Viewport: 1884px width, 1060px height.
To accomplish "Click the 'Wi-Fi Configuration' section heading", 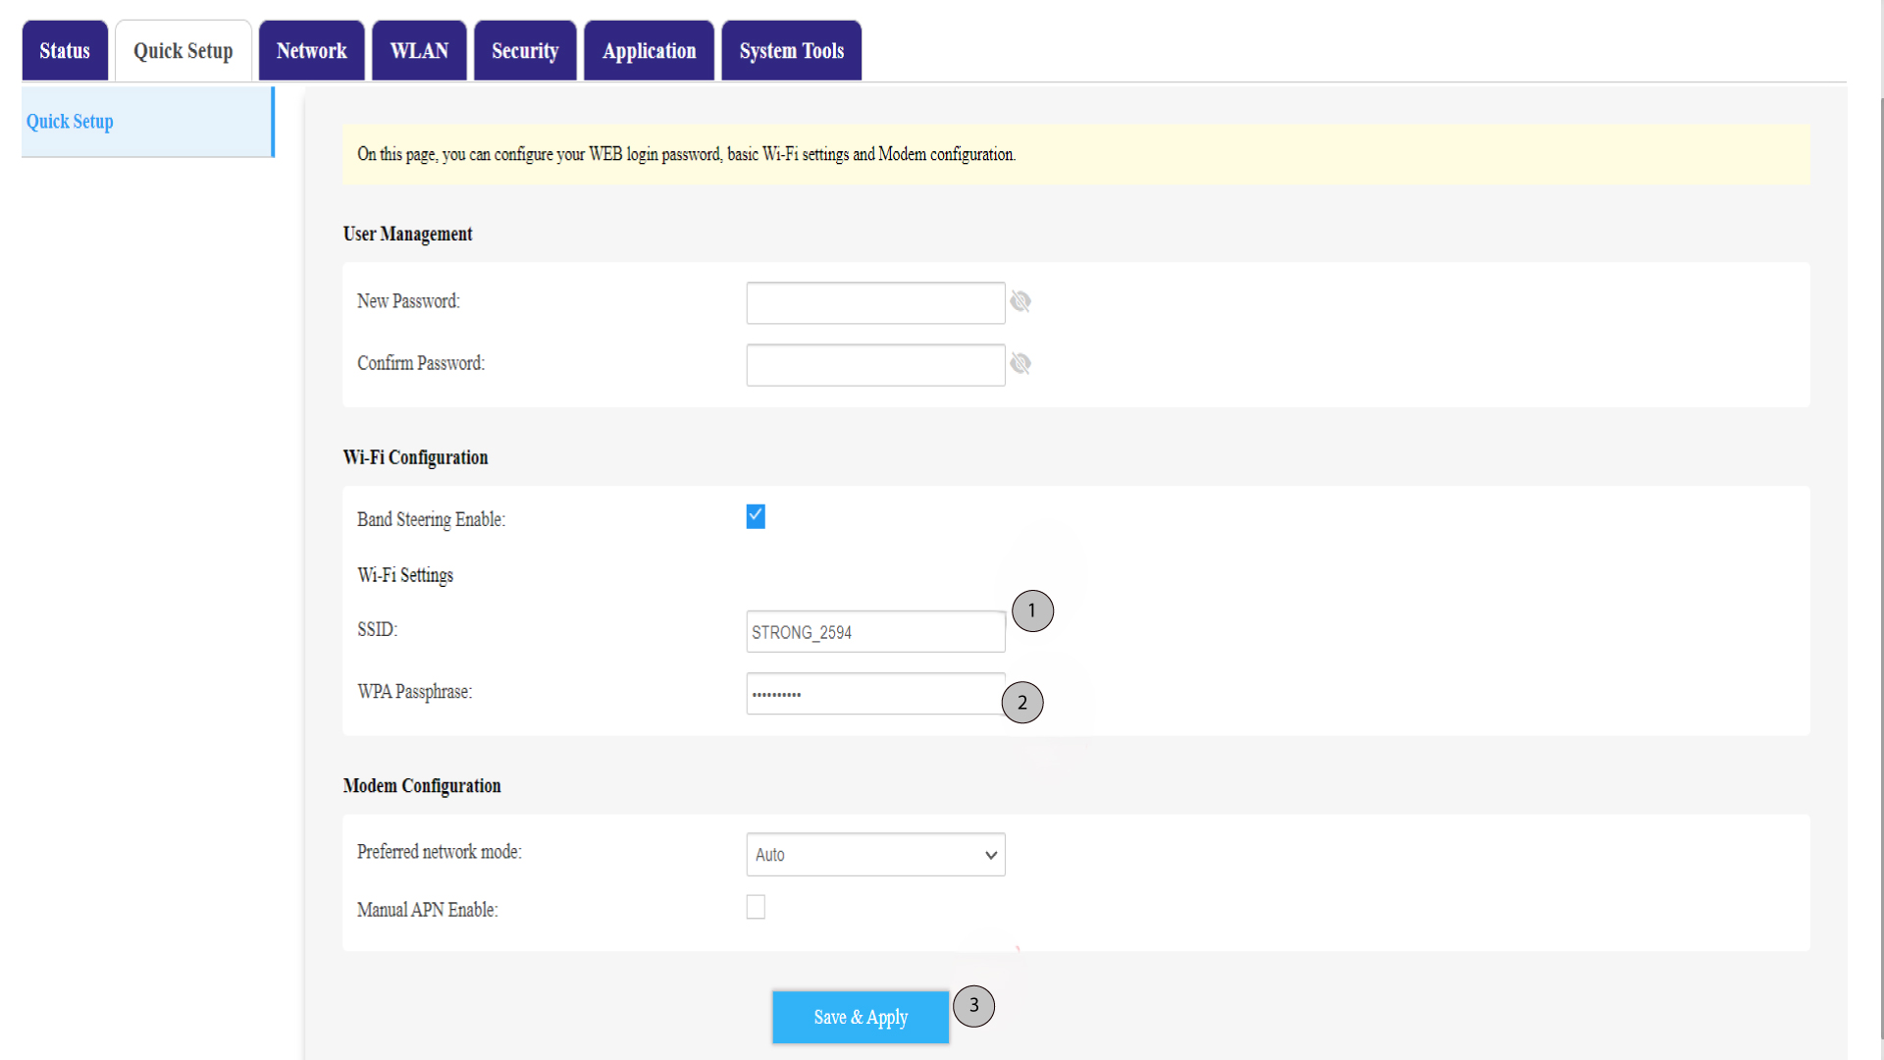I will [415, 457].
